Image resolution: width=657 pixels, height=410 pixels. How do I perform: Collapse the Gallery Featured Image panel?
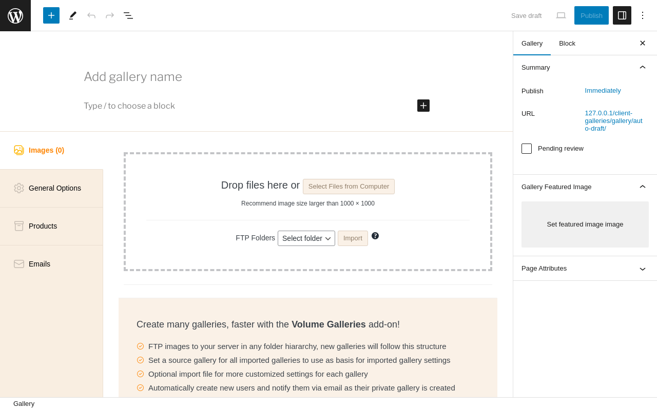643,187
